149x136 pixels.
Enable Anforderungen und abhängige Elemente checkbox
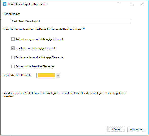13,39
